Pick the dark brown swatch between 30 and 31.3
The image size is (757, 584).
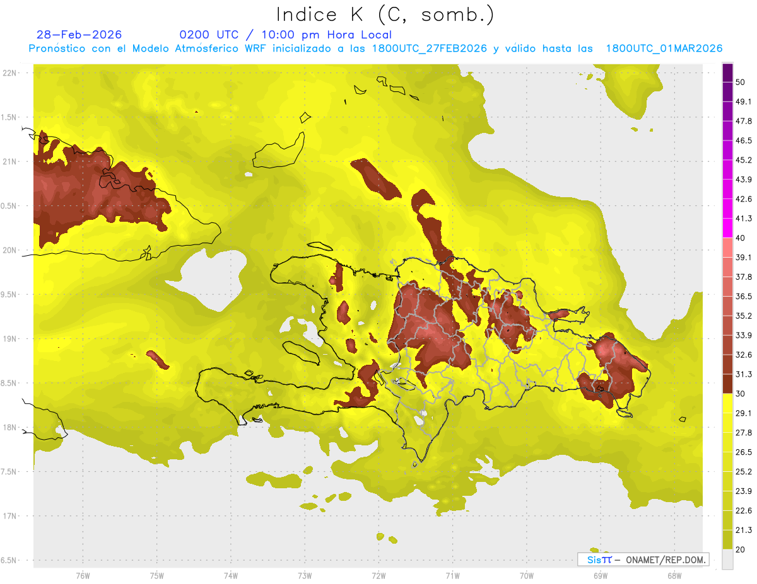[727, 384]
